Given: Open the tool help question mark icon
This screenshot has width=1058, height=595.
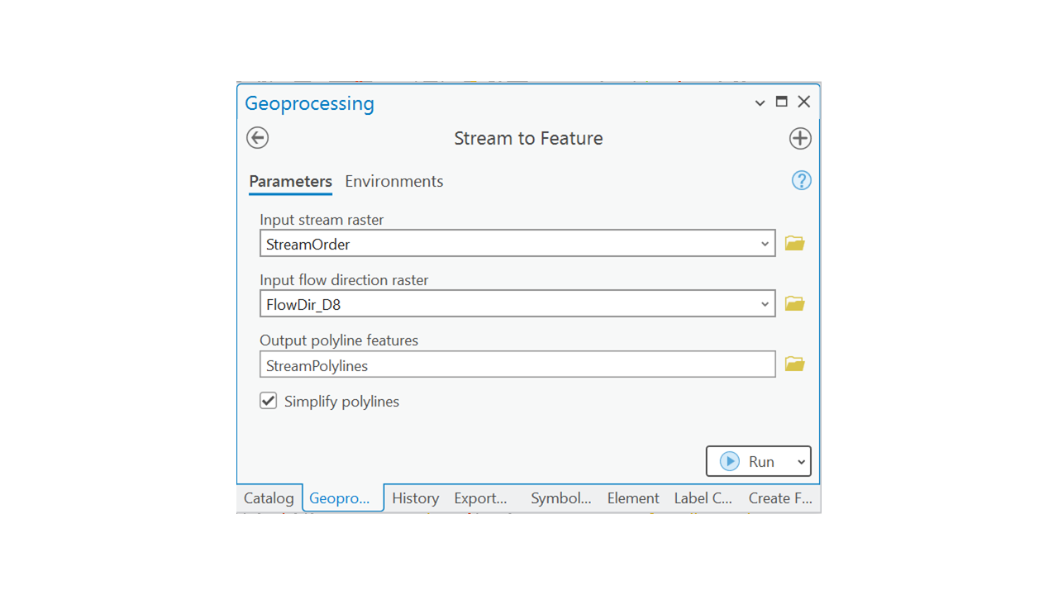Looking at the screenshot, I should tap(801, 180).
